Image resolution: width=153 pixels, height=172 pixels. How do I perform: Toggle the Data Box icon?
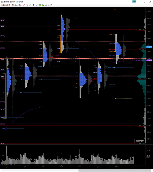tap(49, 5)
